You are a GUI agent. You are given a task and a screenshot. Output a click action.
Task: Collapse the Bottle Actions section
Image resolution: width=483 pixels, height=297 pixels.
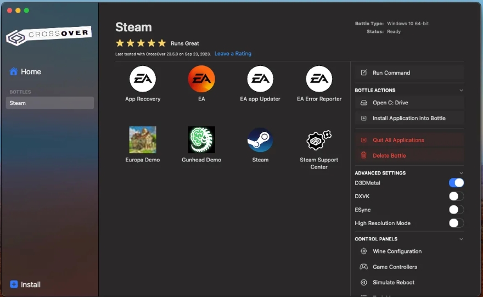461,90
